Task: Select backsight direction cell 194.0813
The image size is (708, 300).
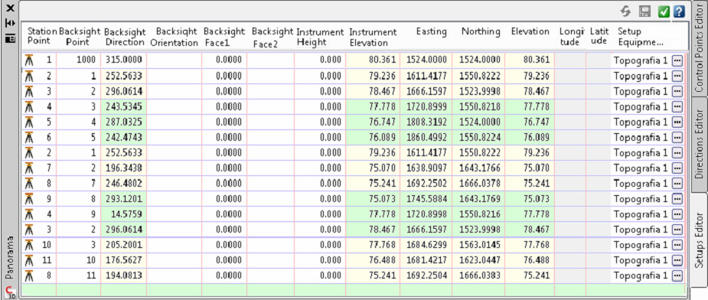Action: point(124,276)
